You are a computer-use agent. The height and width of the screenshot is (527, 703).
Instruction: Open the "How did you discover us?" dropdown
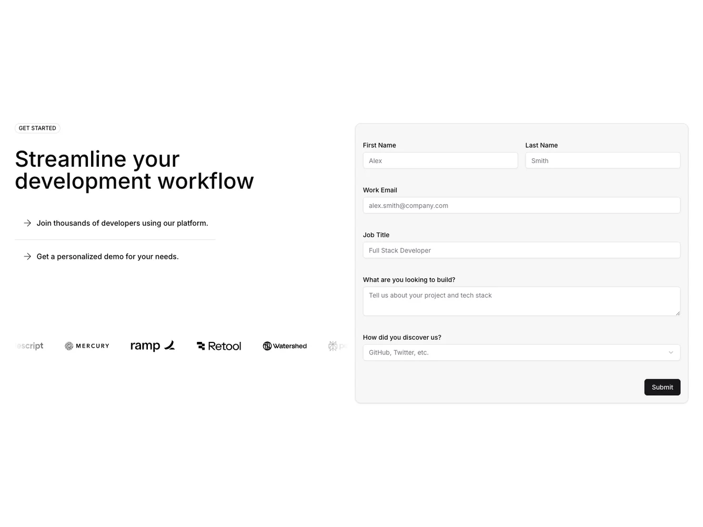click(x=521, y=352)
